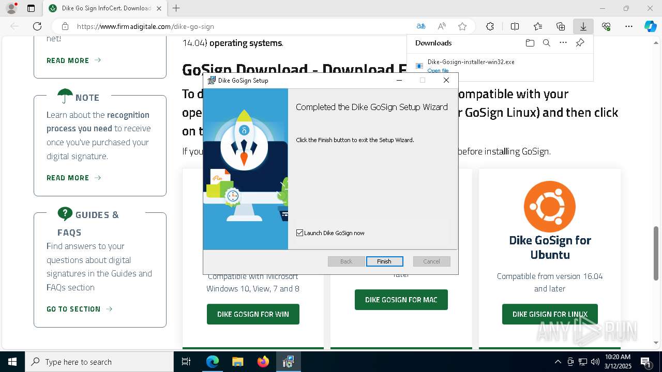Image resolution: width=662 pixels, height=372 pixels.
Task: Open the browser Extensions icon
Action: click(x=490, y=26)
